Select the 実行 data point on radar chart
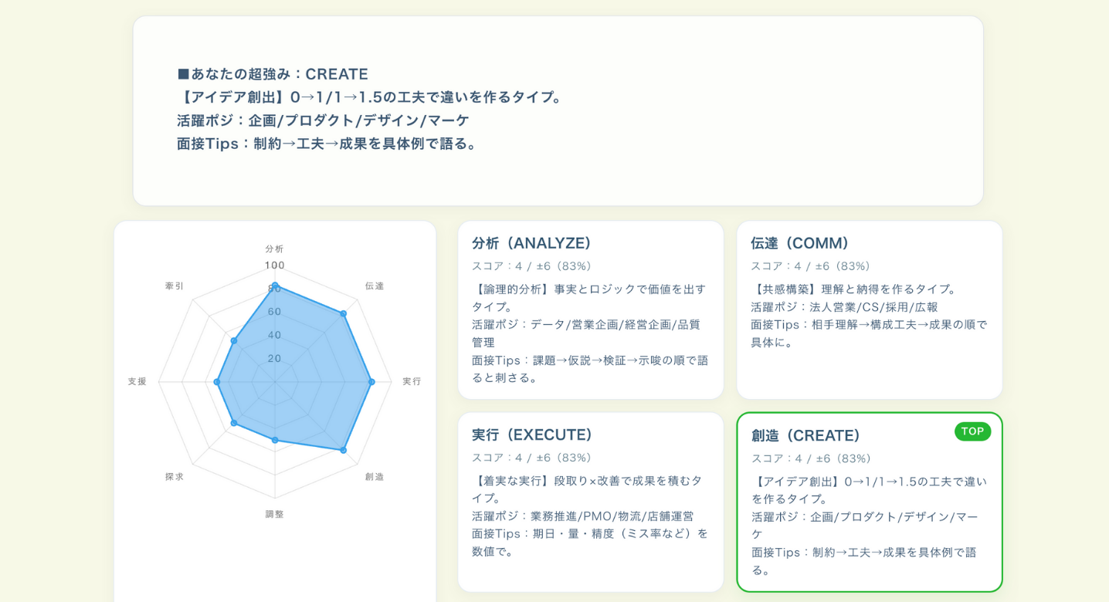The height and width of the screenshot is (602, 1109). click(371, 382)
